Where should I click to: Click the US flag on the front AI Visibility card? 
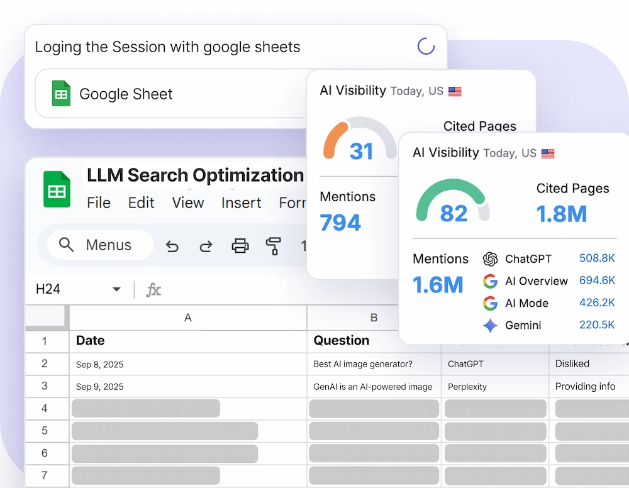pos(548,153)
